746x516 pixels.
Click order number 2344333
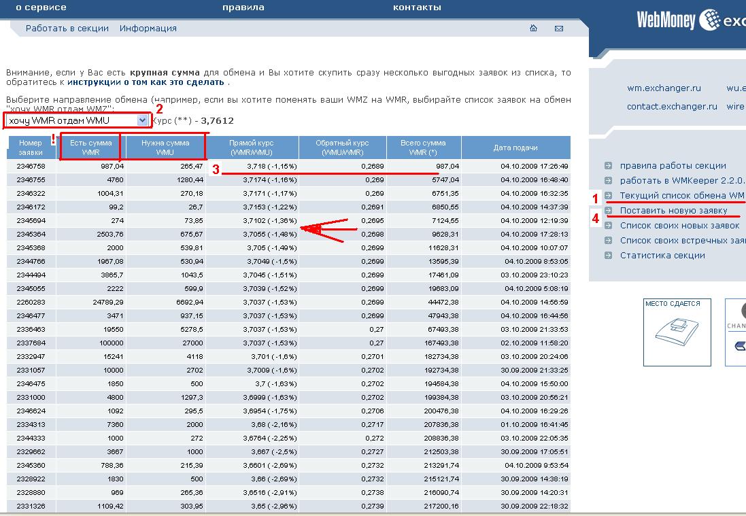(x=31, y=438)
